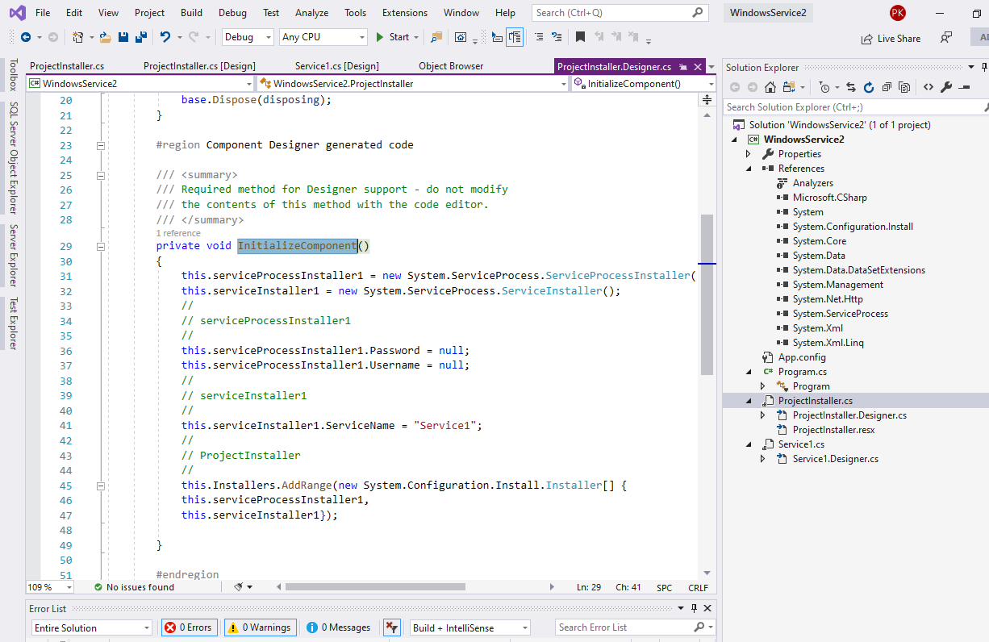Click the Home icon in Solution Explorer
Image resolution: width=989 pixels, height=642 pixels.
(x=769, y=86)
